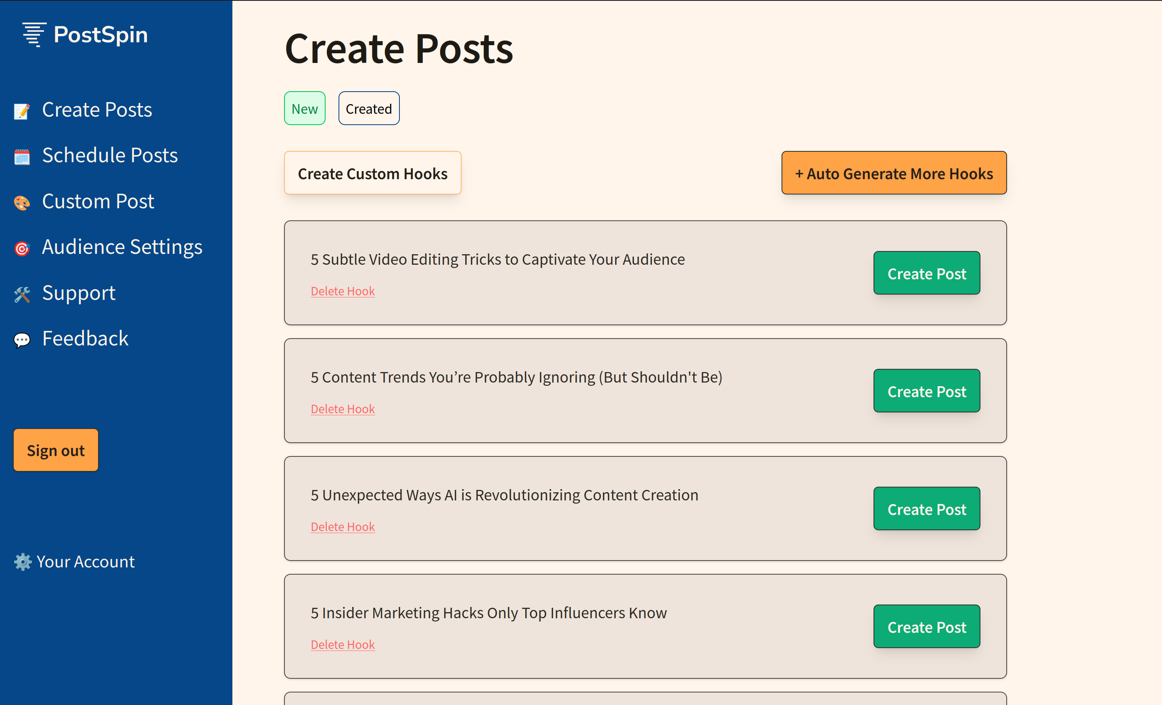
Task: Click the memo icon beside Create Posts
Action: 22,111
